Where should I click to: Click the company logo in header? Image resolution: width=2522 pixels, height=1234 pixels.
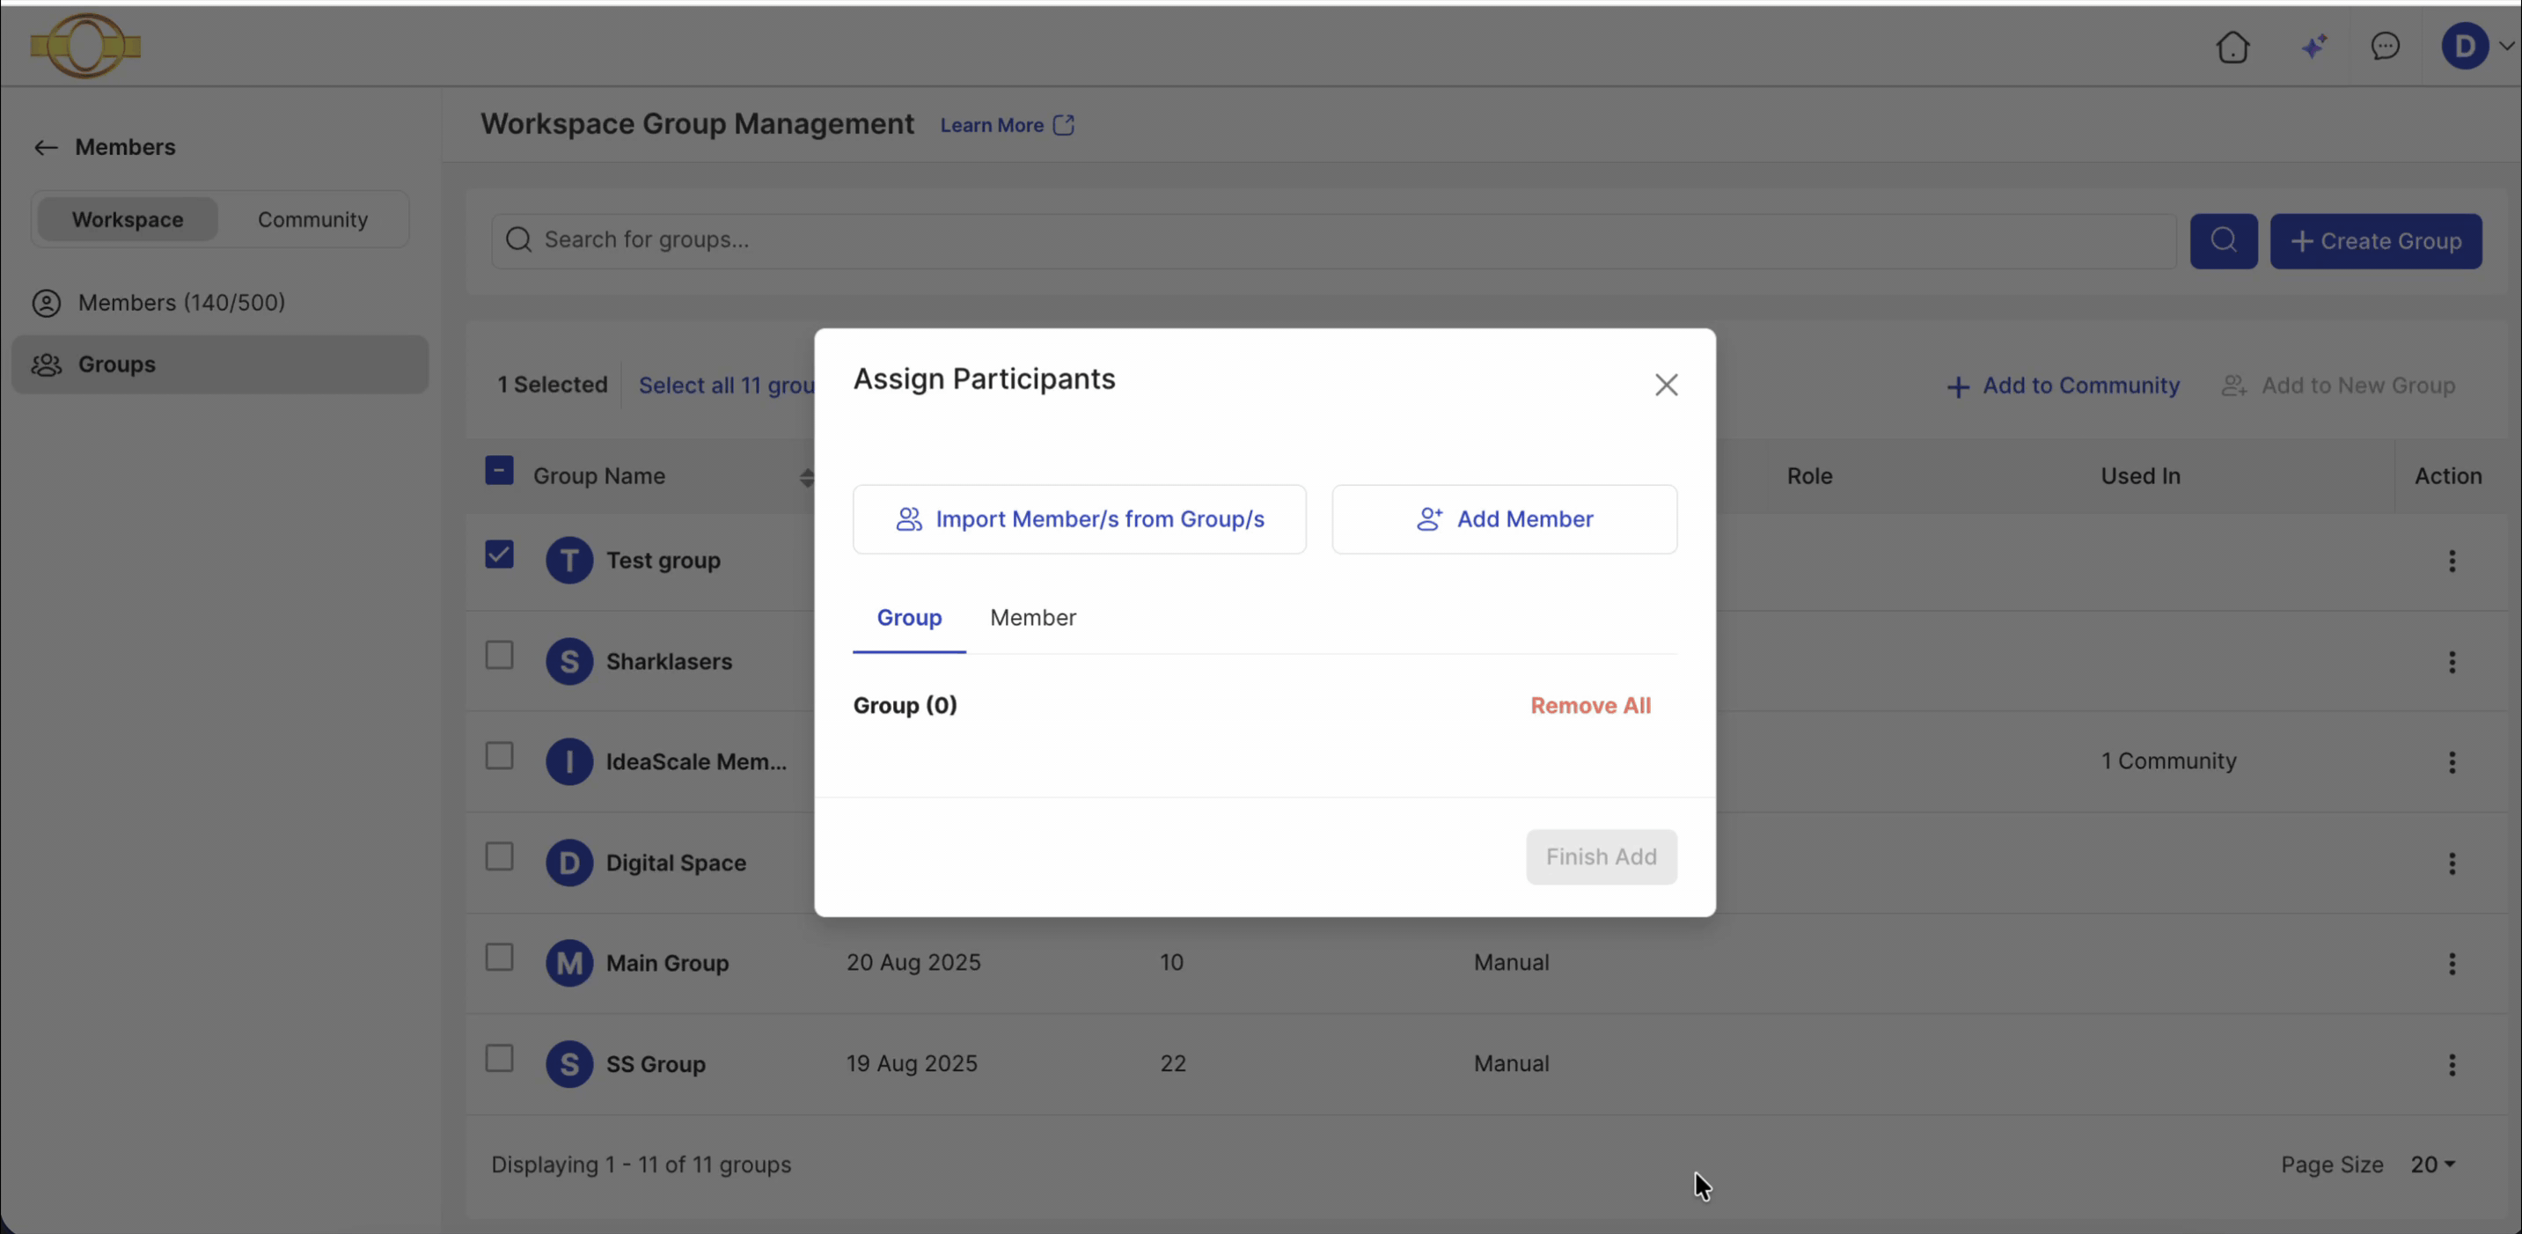tap(85, 46)
